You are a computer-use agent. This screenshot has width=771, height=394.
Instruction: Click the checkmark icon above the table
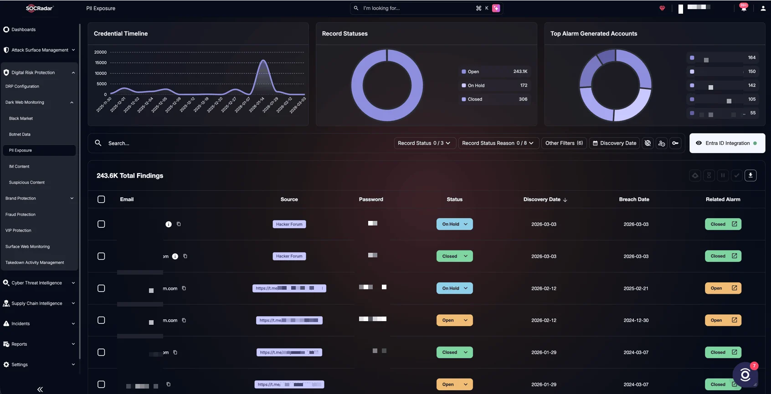(737, 175)
